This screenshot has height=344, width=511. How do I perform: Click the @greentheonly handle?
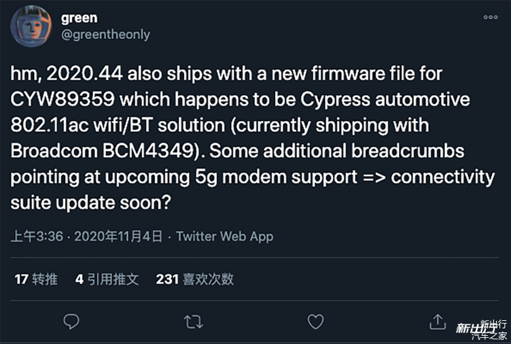pos(105,34)
